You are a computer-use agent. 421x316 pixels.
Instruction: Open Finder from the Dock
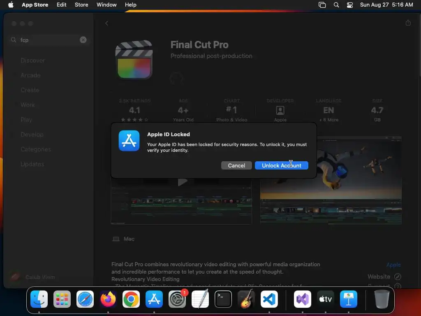pyautogui.click(x=39, y=299)
